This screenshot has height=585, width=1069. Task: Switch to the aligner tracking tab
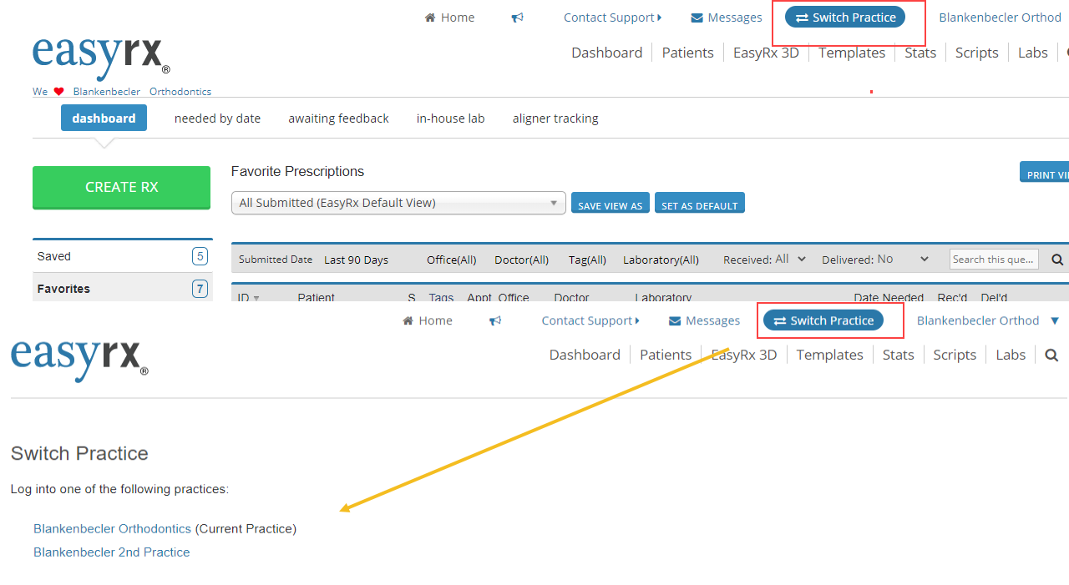point(555,119)
